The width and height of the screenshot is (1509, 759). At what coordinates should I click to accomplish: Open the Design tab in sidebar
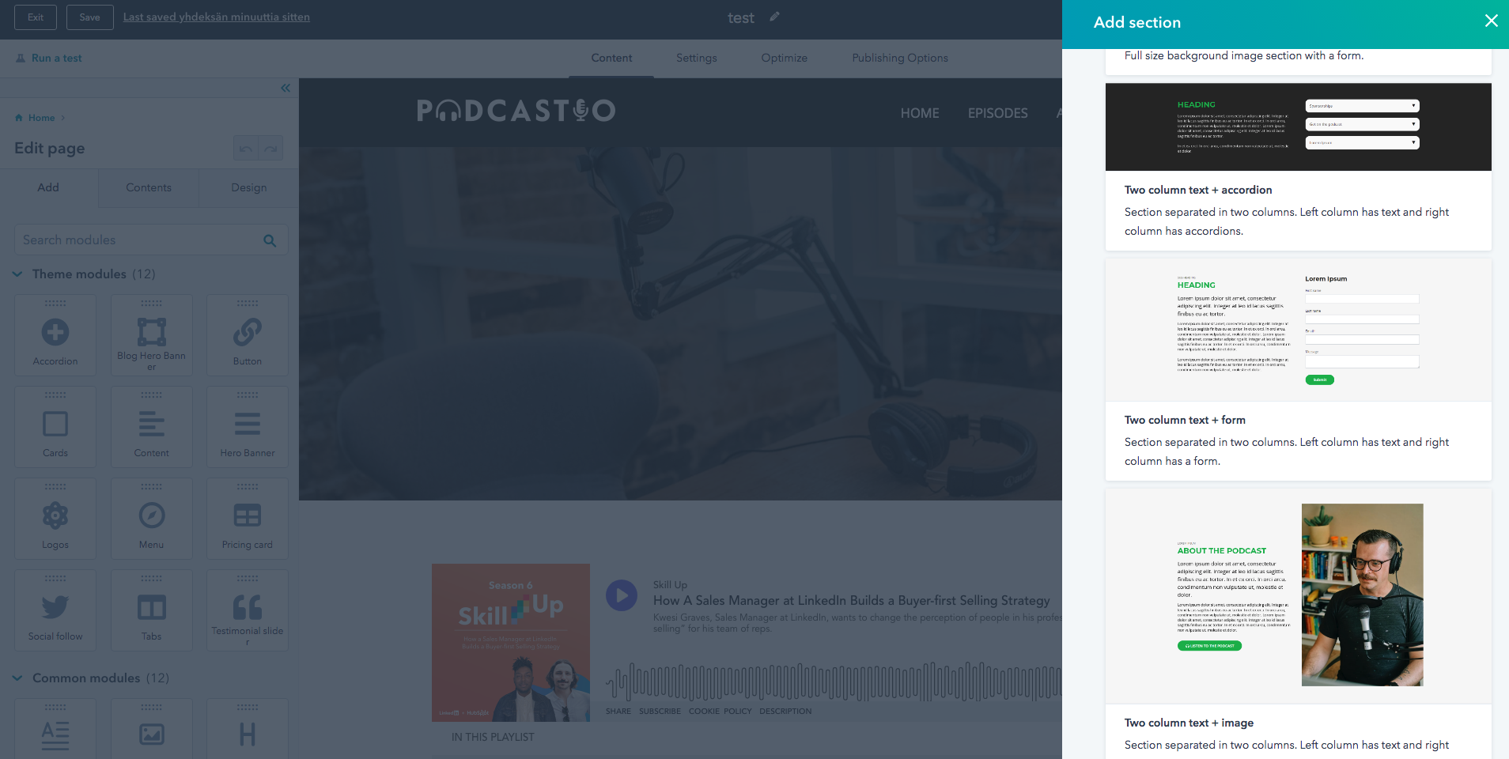(x=248, y=187)
